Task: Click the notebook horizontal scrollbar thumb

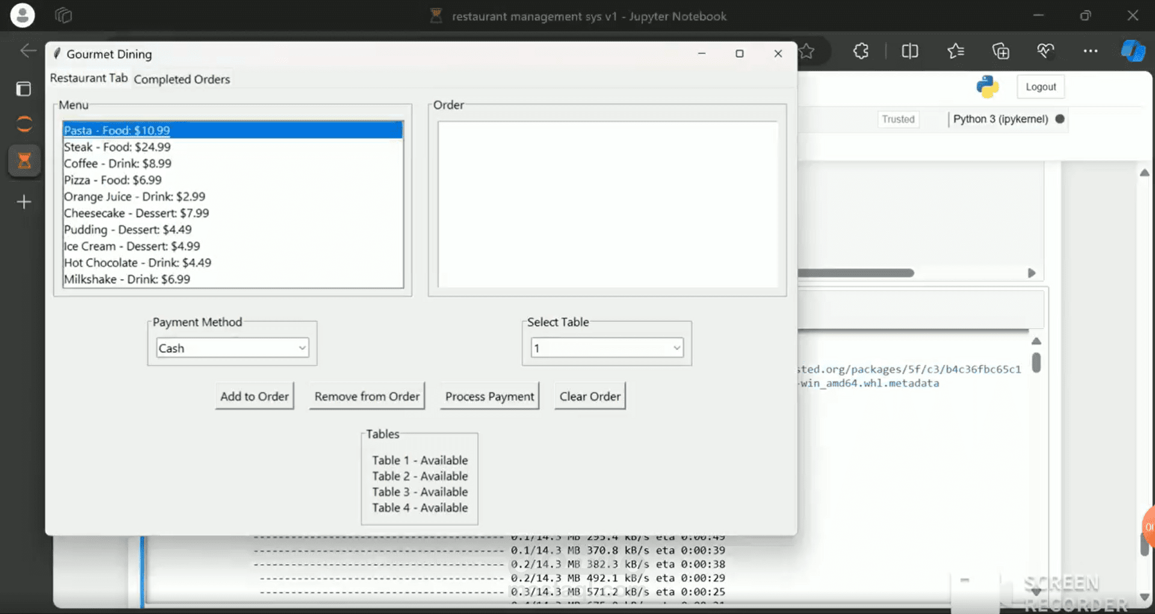Action: [x=856, y=273]
